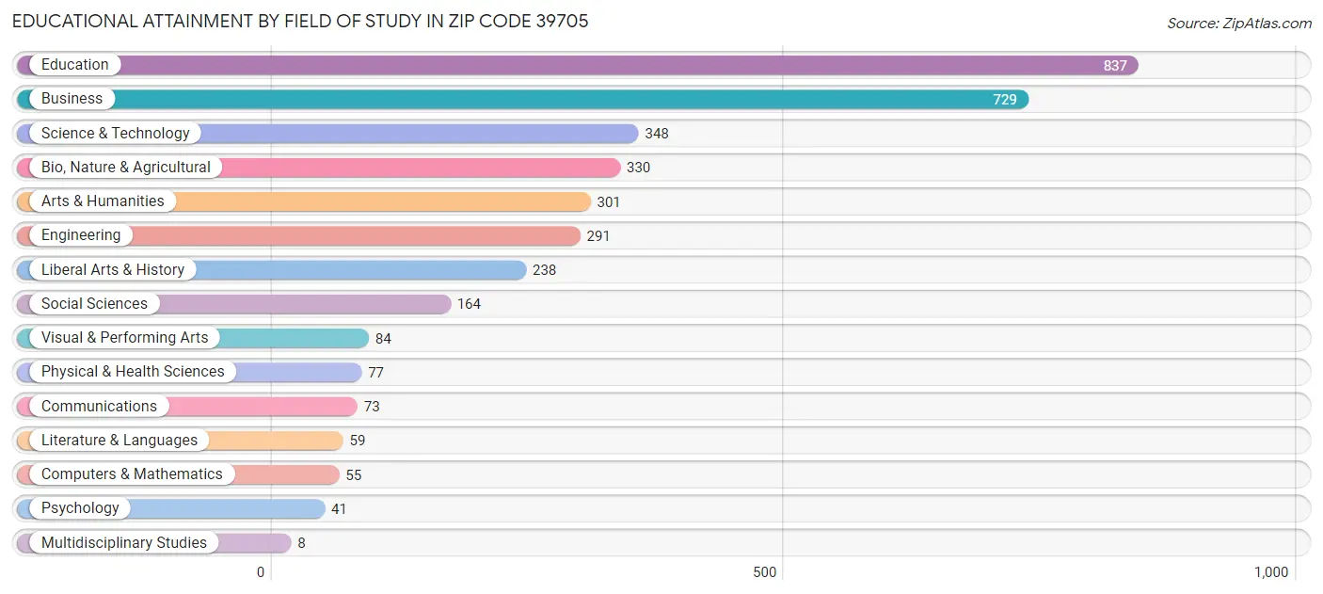Select the Bio, Nature & Agricultural label
1323x594 pixels.
pos(126,168)
